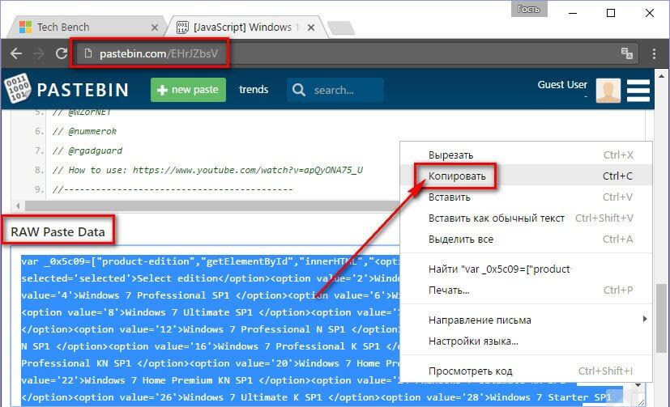Screen dimensions: 670x407
Task: Choose Настройки языка... option
Action: (x=526, y=341)
